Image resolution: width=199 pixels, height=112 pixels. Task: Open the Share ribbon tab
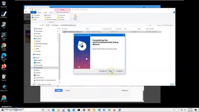[x=45, y=12]
